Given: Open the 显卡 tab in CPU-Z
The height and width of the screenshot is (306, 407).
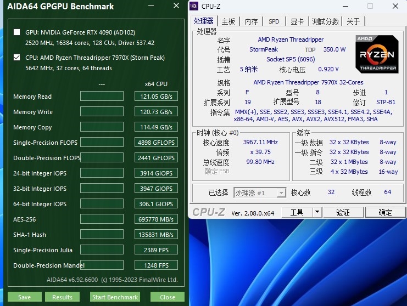Looking at the screenshot, I should [x=297, y=21].
